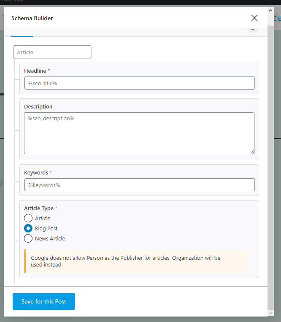
Task: Click the Schema Builder title text
Action: coord(32,18)
